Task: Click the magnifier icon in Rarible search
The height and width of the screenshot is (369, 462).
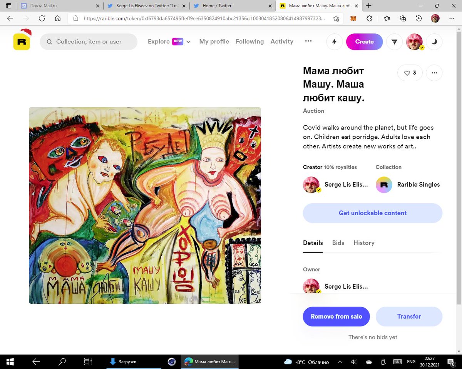Action: coord(49,42)
